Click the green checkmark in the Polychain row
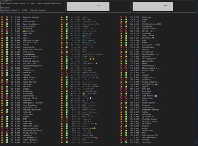Image resolution: width=198 pixels, height=146 pixels. [x=7, y=33]
